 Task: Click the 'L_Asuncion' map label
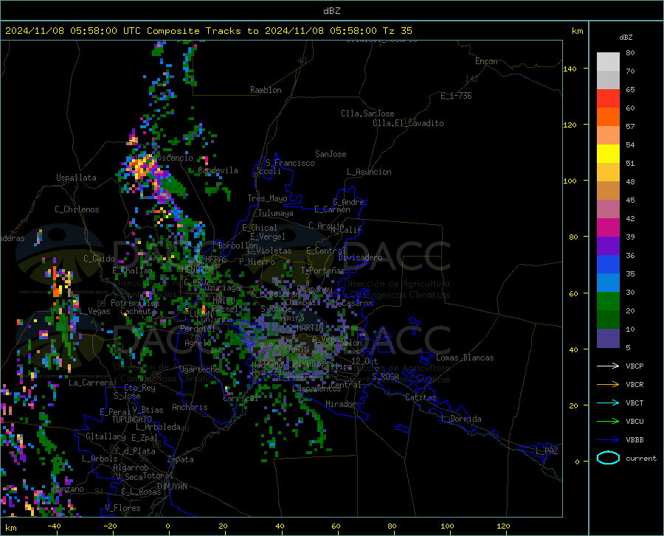(x=369, y=172)
